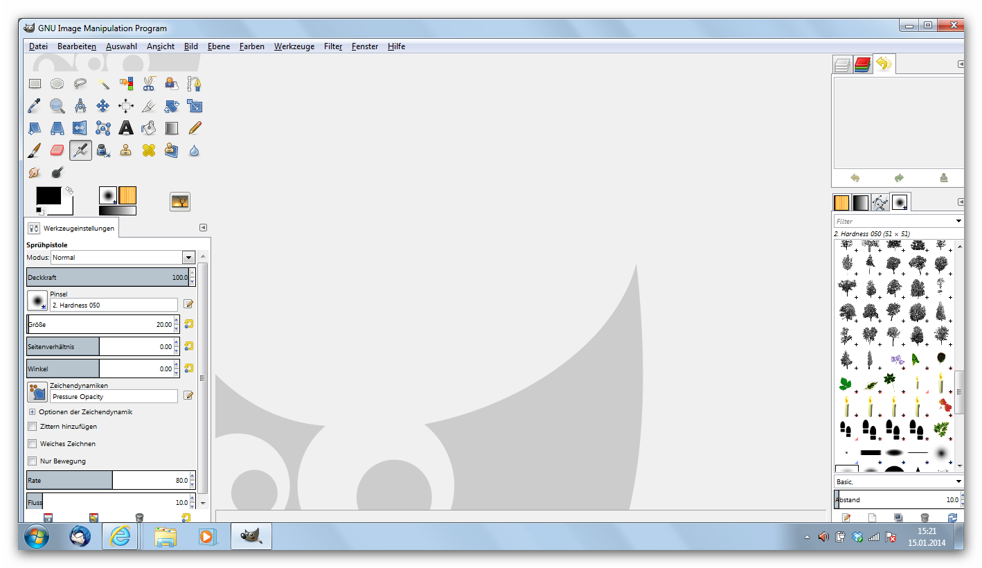Image resolution: width=982 pixels, height=568 pixels.
Task: Select the Paths tool
Action: [195, 84]
